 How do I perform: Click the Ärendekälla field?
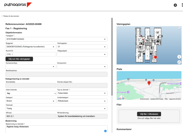pyautogui.click(x=31, y=85)
